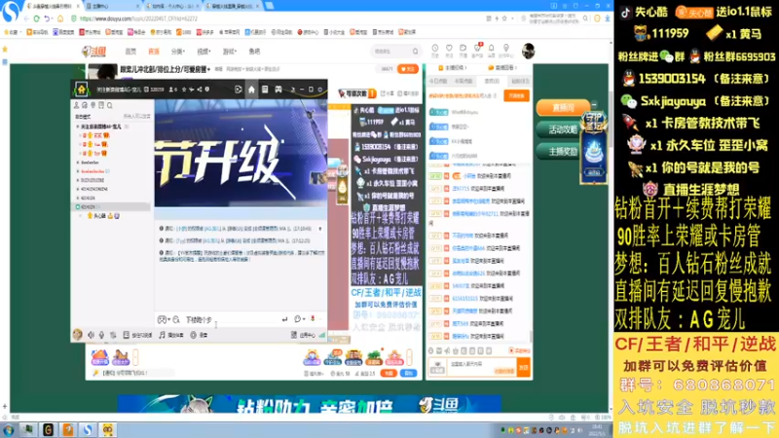The image size is (779, 438).
Task: Switch to the third browser tab
Action: click(172, 7)
